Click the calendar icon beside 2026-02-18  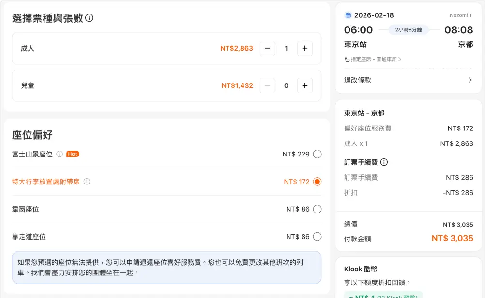pyautogui.click(x=348, y=15)
